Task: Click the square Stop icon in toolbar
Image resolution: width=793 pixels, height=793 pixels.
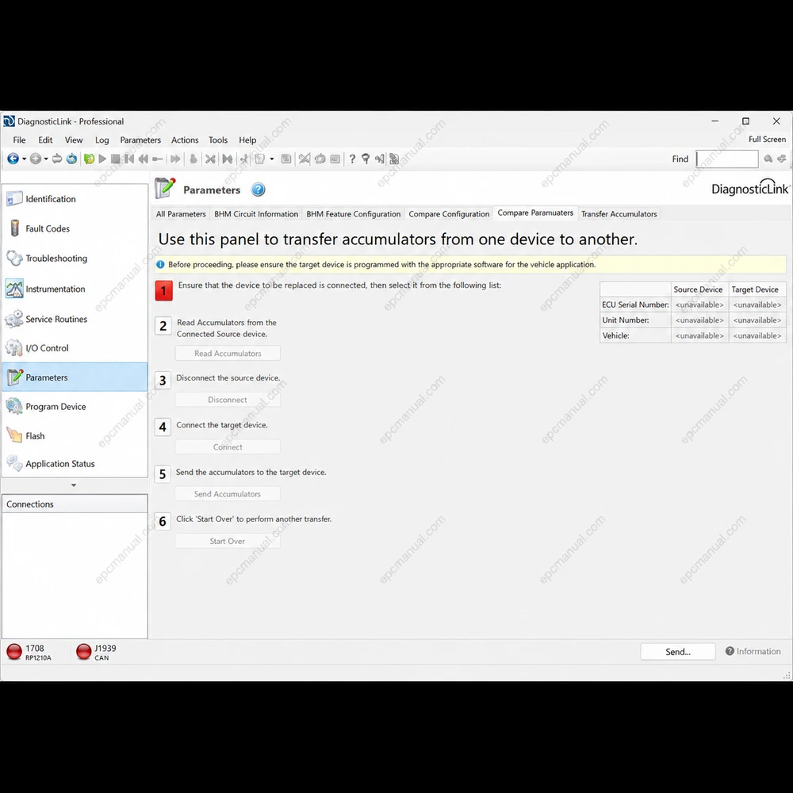Action: coord(115,159)
